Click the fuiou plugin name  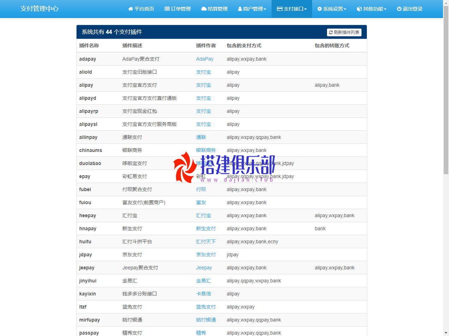click(85, 202)
